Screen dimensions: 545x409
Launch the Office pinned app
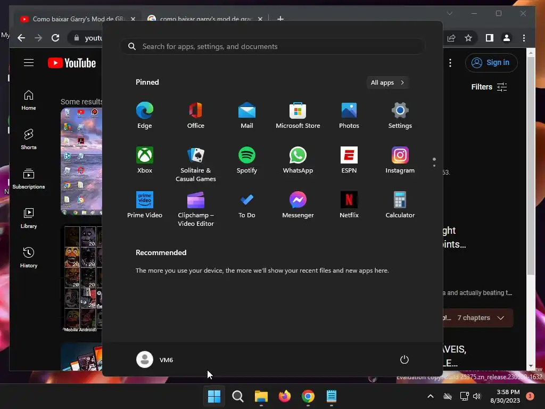pyautogui.click(x=196, y=116)
